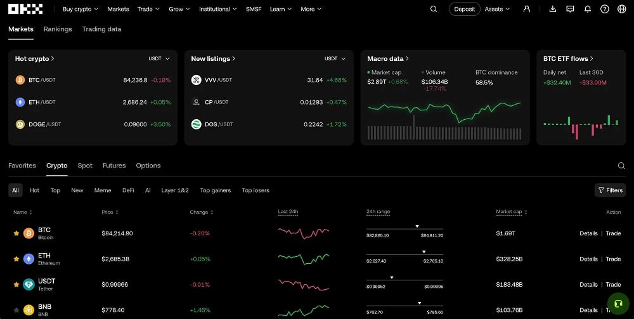634x319 pixels.
Task: Click the ETH coin icon in Hot crypto
Action: (20, 102)
